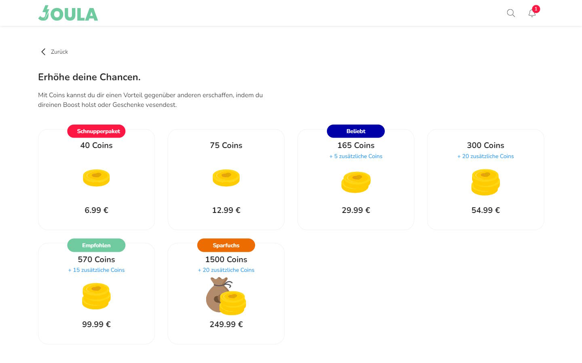Click the Empfohlen badge
This screenshot has height=363, width=582.
coord(96,245)
